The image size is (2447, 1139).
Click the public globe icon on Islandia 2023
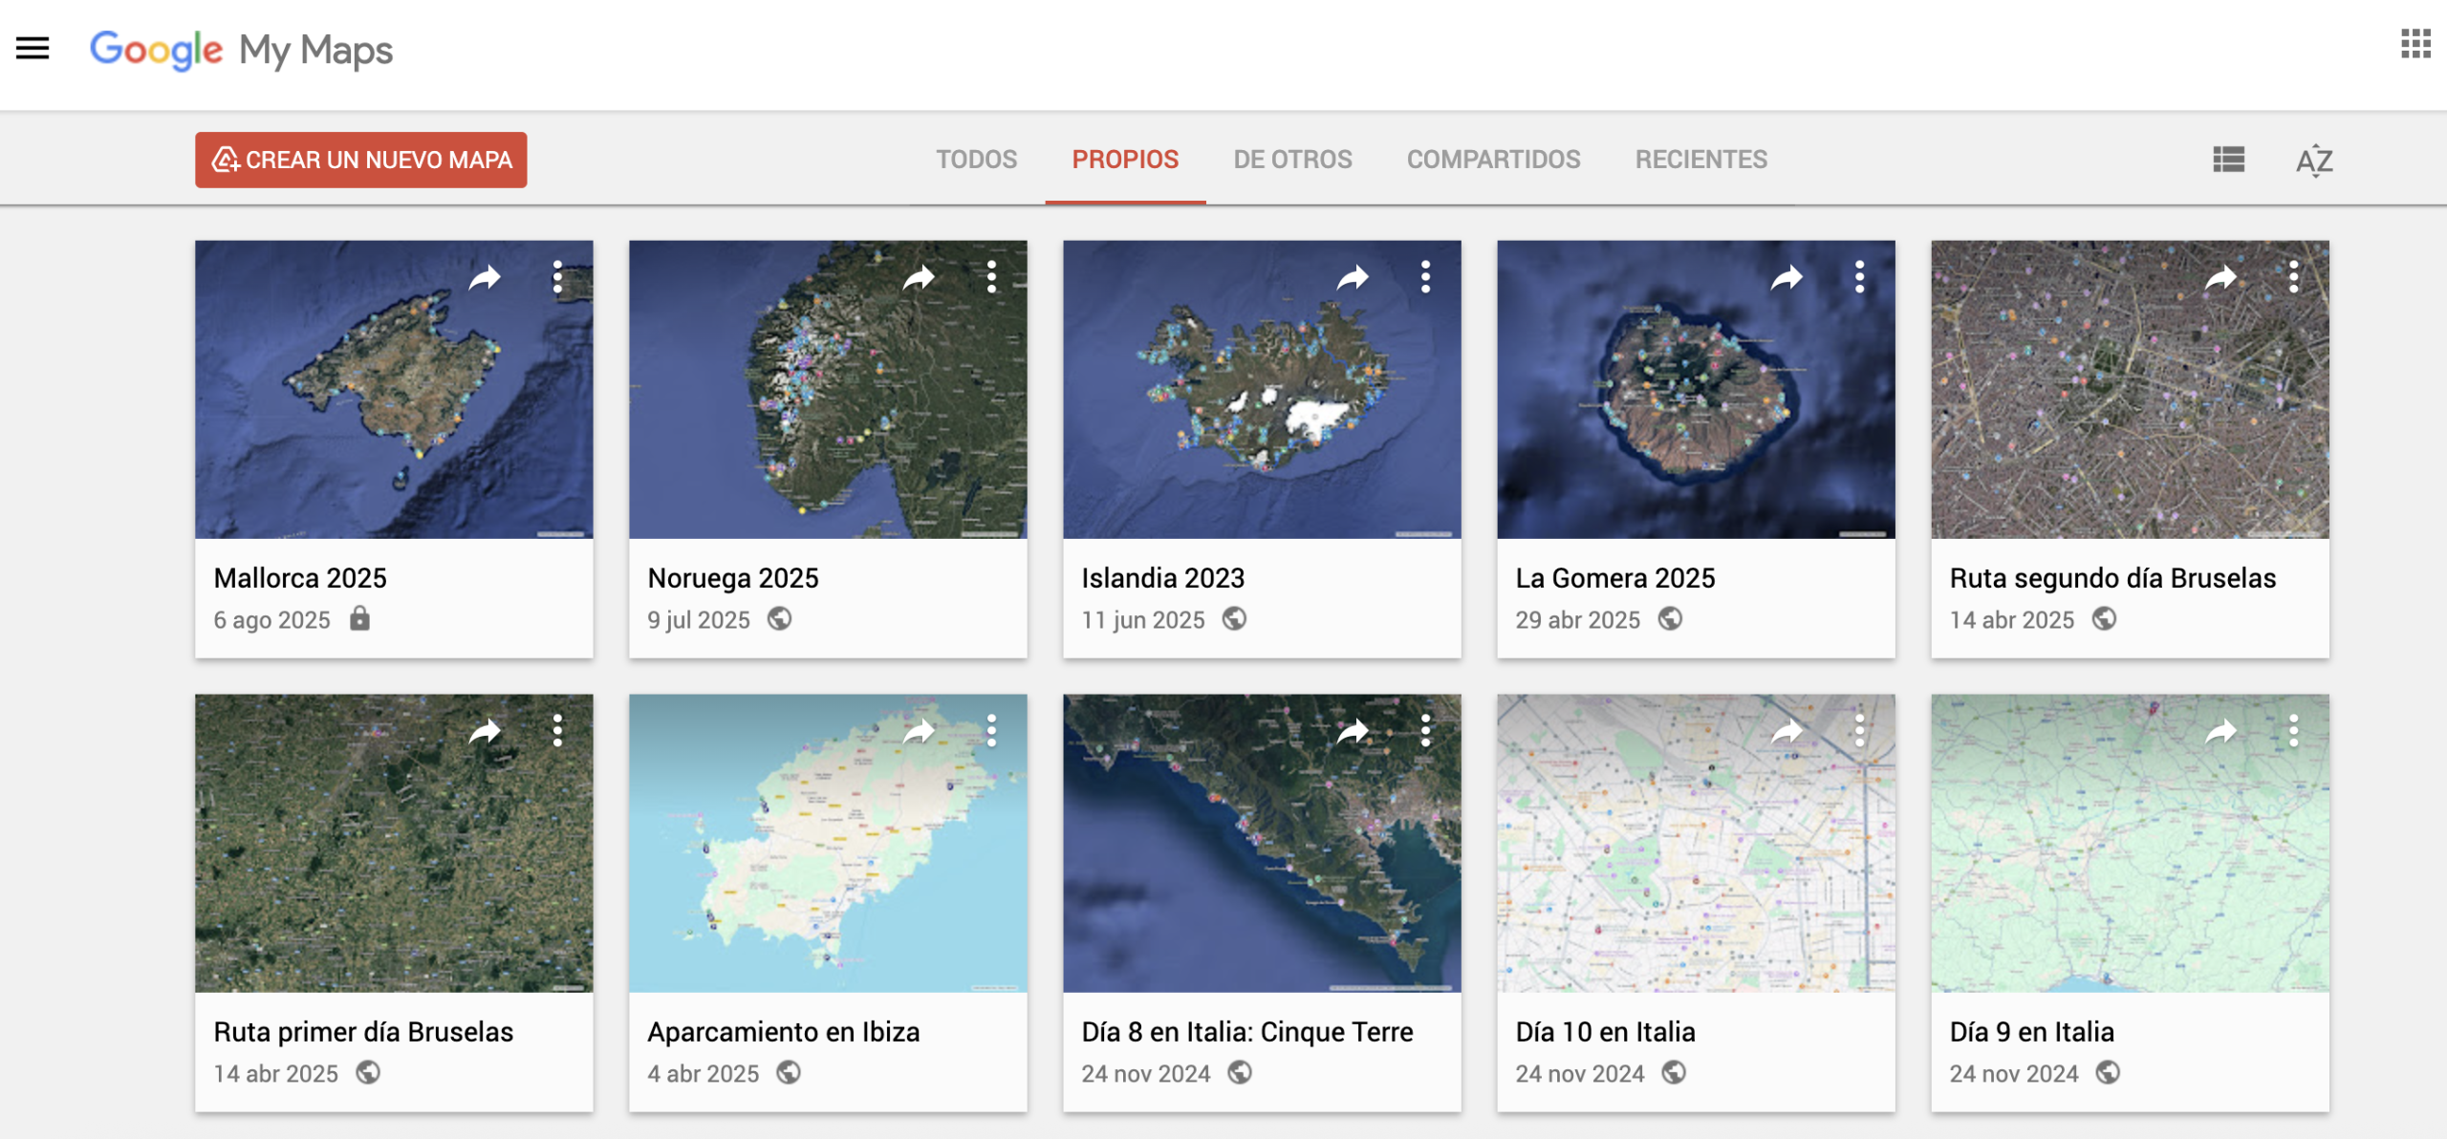1234,619
